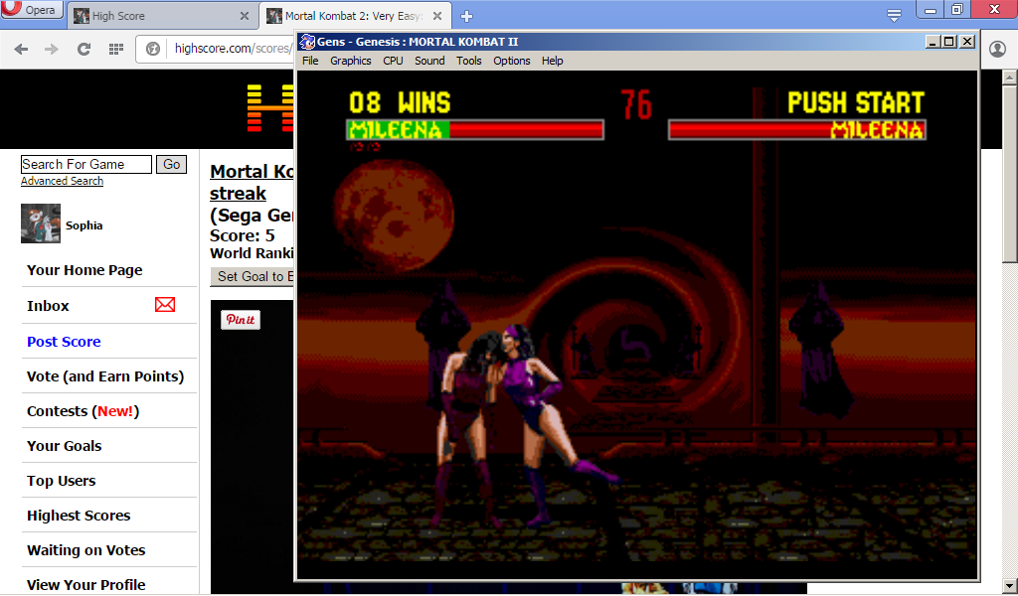The height and width of the screenshot is (596, 1018).
Task: Click the red Inbox envelope icon
Action: [x=165, y=305]
